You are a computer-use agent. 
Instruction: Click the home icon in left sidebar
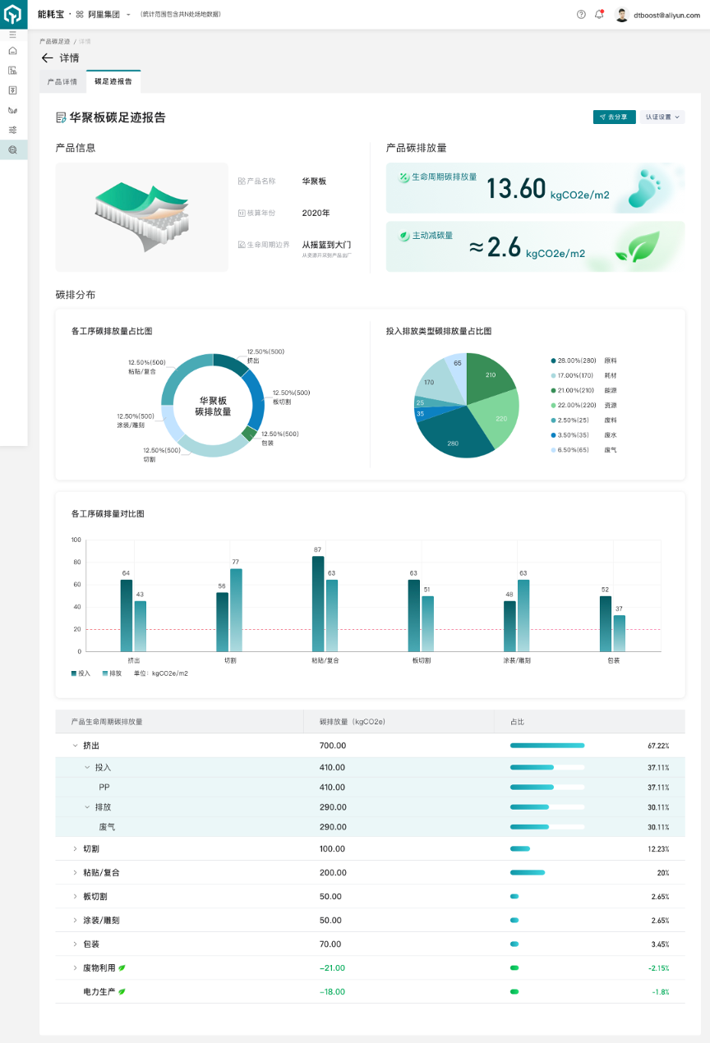click(x=12, y=51)
